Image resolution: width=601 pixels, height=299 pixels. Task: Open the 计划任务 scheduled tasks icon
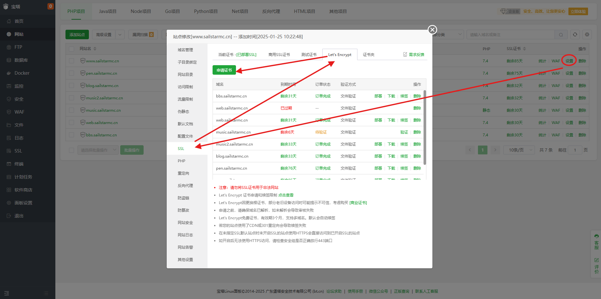click(9, 177)
